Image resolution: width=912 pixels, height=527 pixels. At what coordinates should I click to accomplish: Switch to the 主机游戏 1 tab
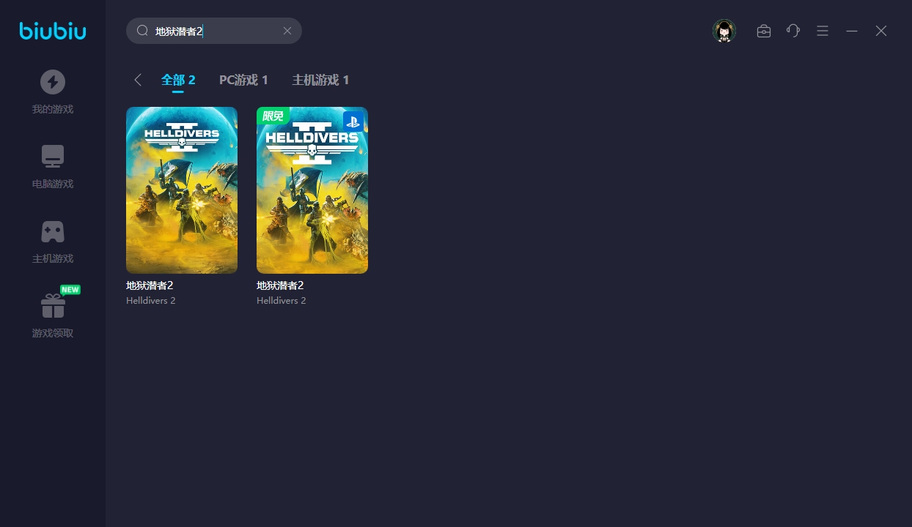click(x=320, y=81)
